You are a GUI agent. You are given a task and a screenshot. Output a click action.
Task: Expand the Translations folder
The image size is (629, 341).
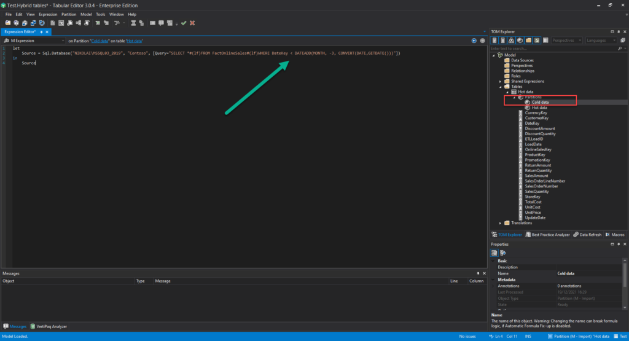[x=500, y=223]
